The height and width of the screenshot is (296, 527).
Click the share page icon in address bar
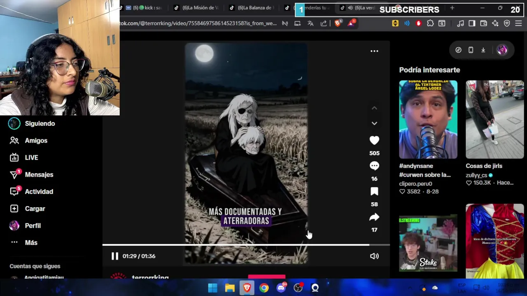pos(324,23)
